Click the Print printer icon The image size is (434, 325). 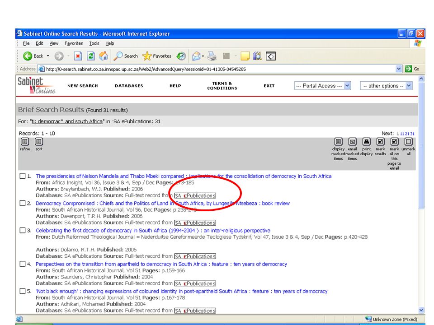[x=212, y=56]
